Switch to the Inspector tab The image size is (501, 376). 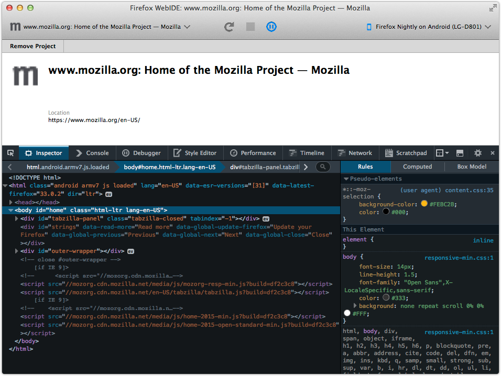click(44, 153)
